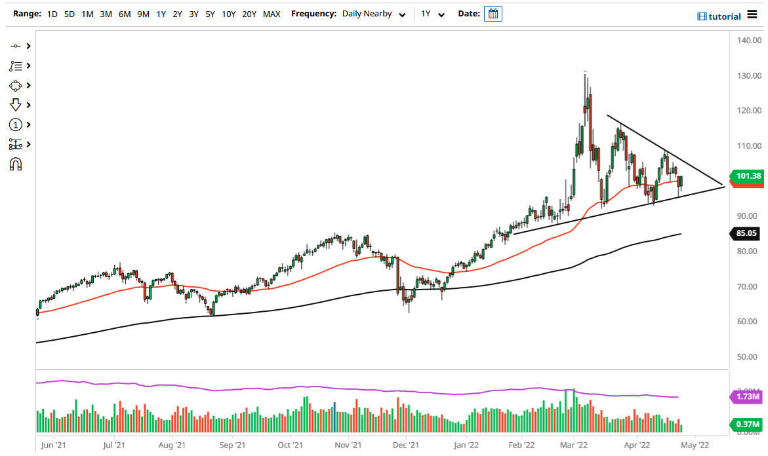Switch the range to 5D
This screenshot has height=456, width=768.
click(x=69, y=13)
